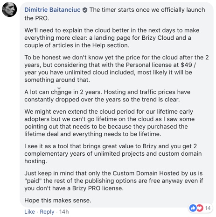Image resolution: width=216 pixels, height=217 pixels.
Task: Click the paragraph starting "Just keep in mind"
Action: (114, 181)
